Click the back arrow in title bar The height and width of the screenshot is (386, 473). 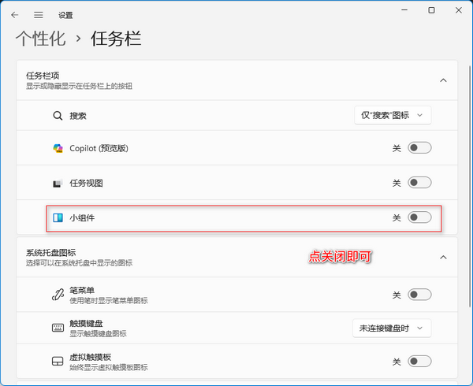(x=14, y=14)
